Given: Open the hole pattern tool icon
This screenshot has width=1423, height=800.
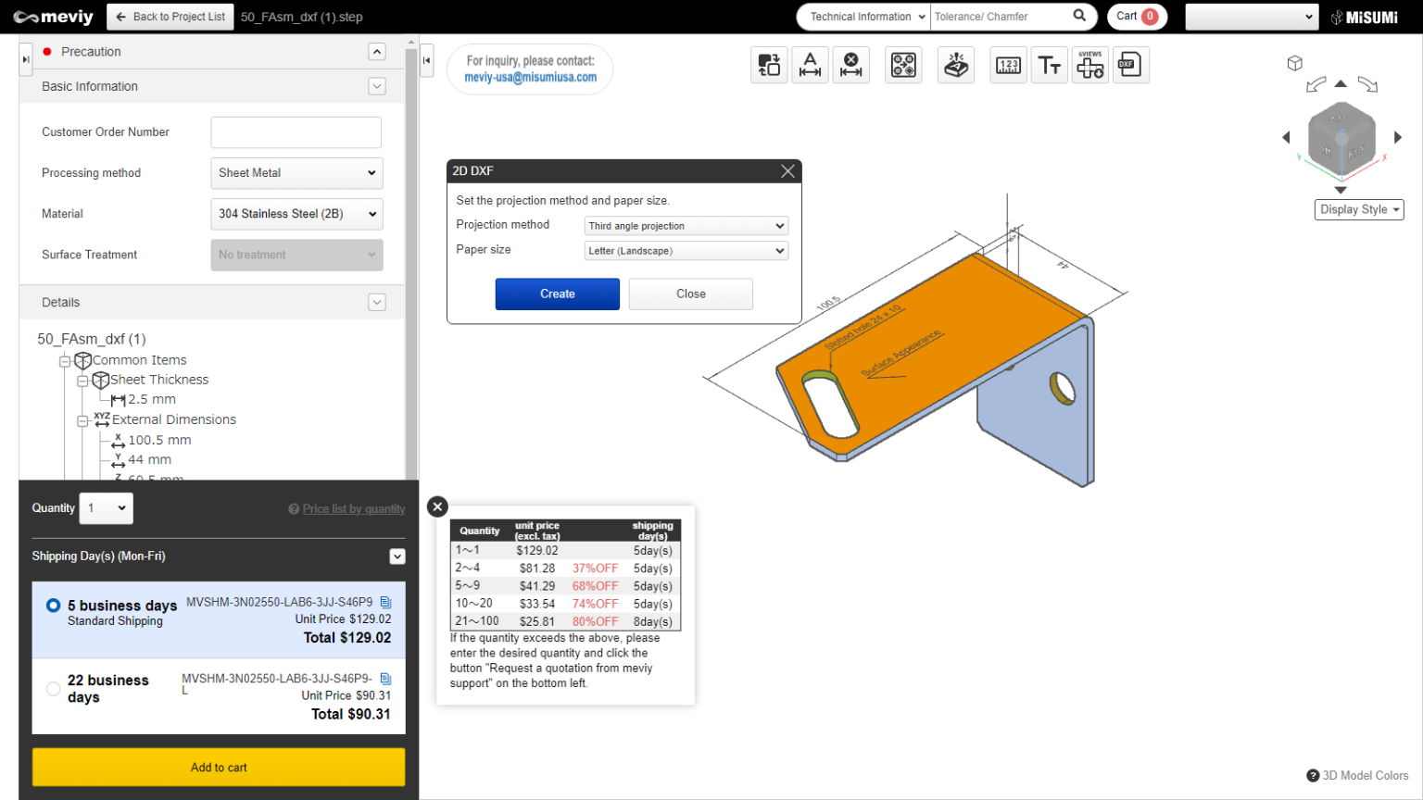Looking at the screenshot, I should coord(903,65).
